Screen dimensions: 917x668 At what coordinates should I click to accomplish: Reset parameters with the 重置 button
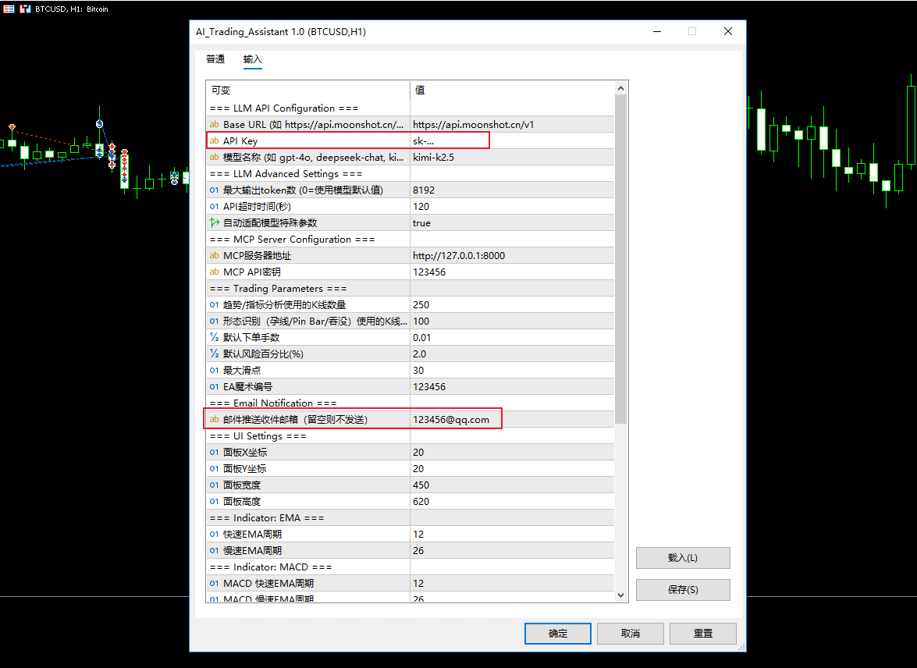(703, 634)
